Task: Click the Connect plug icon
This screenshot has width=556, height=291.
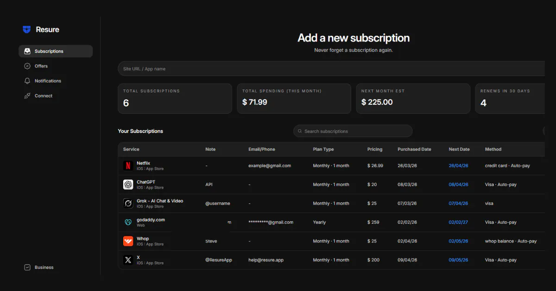Action: coord(27,96)
